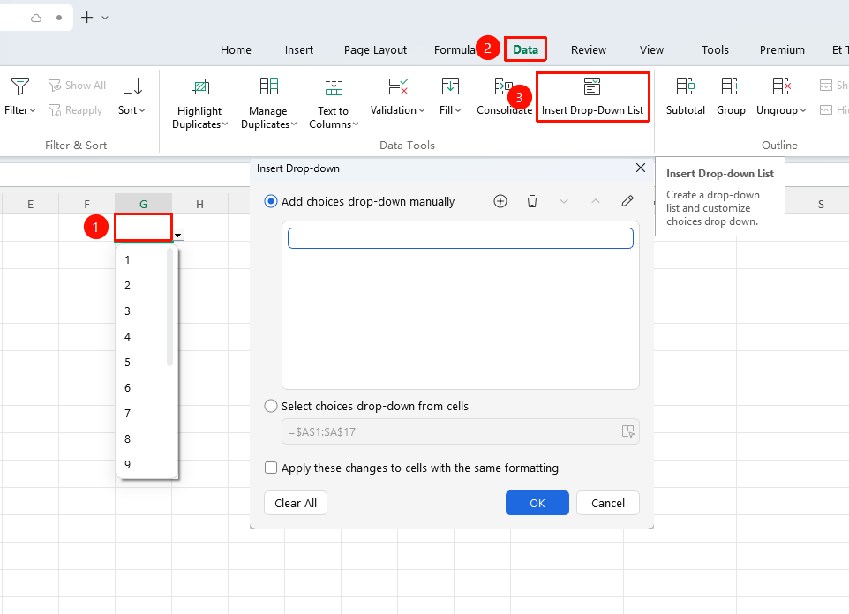This screenshot has width=849, height=614.
Task: Select choices drop-down from cells option
Action: coord(271,406)
